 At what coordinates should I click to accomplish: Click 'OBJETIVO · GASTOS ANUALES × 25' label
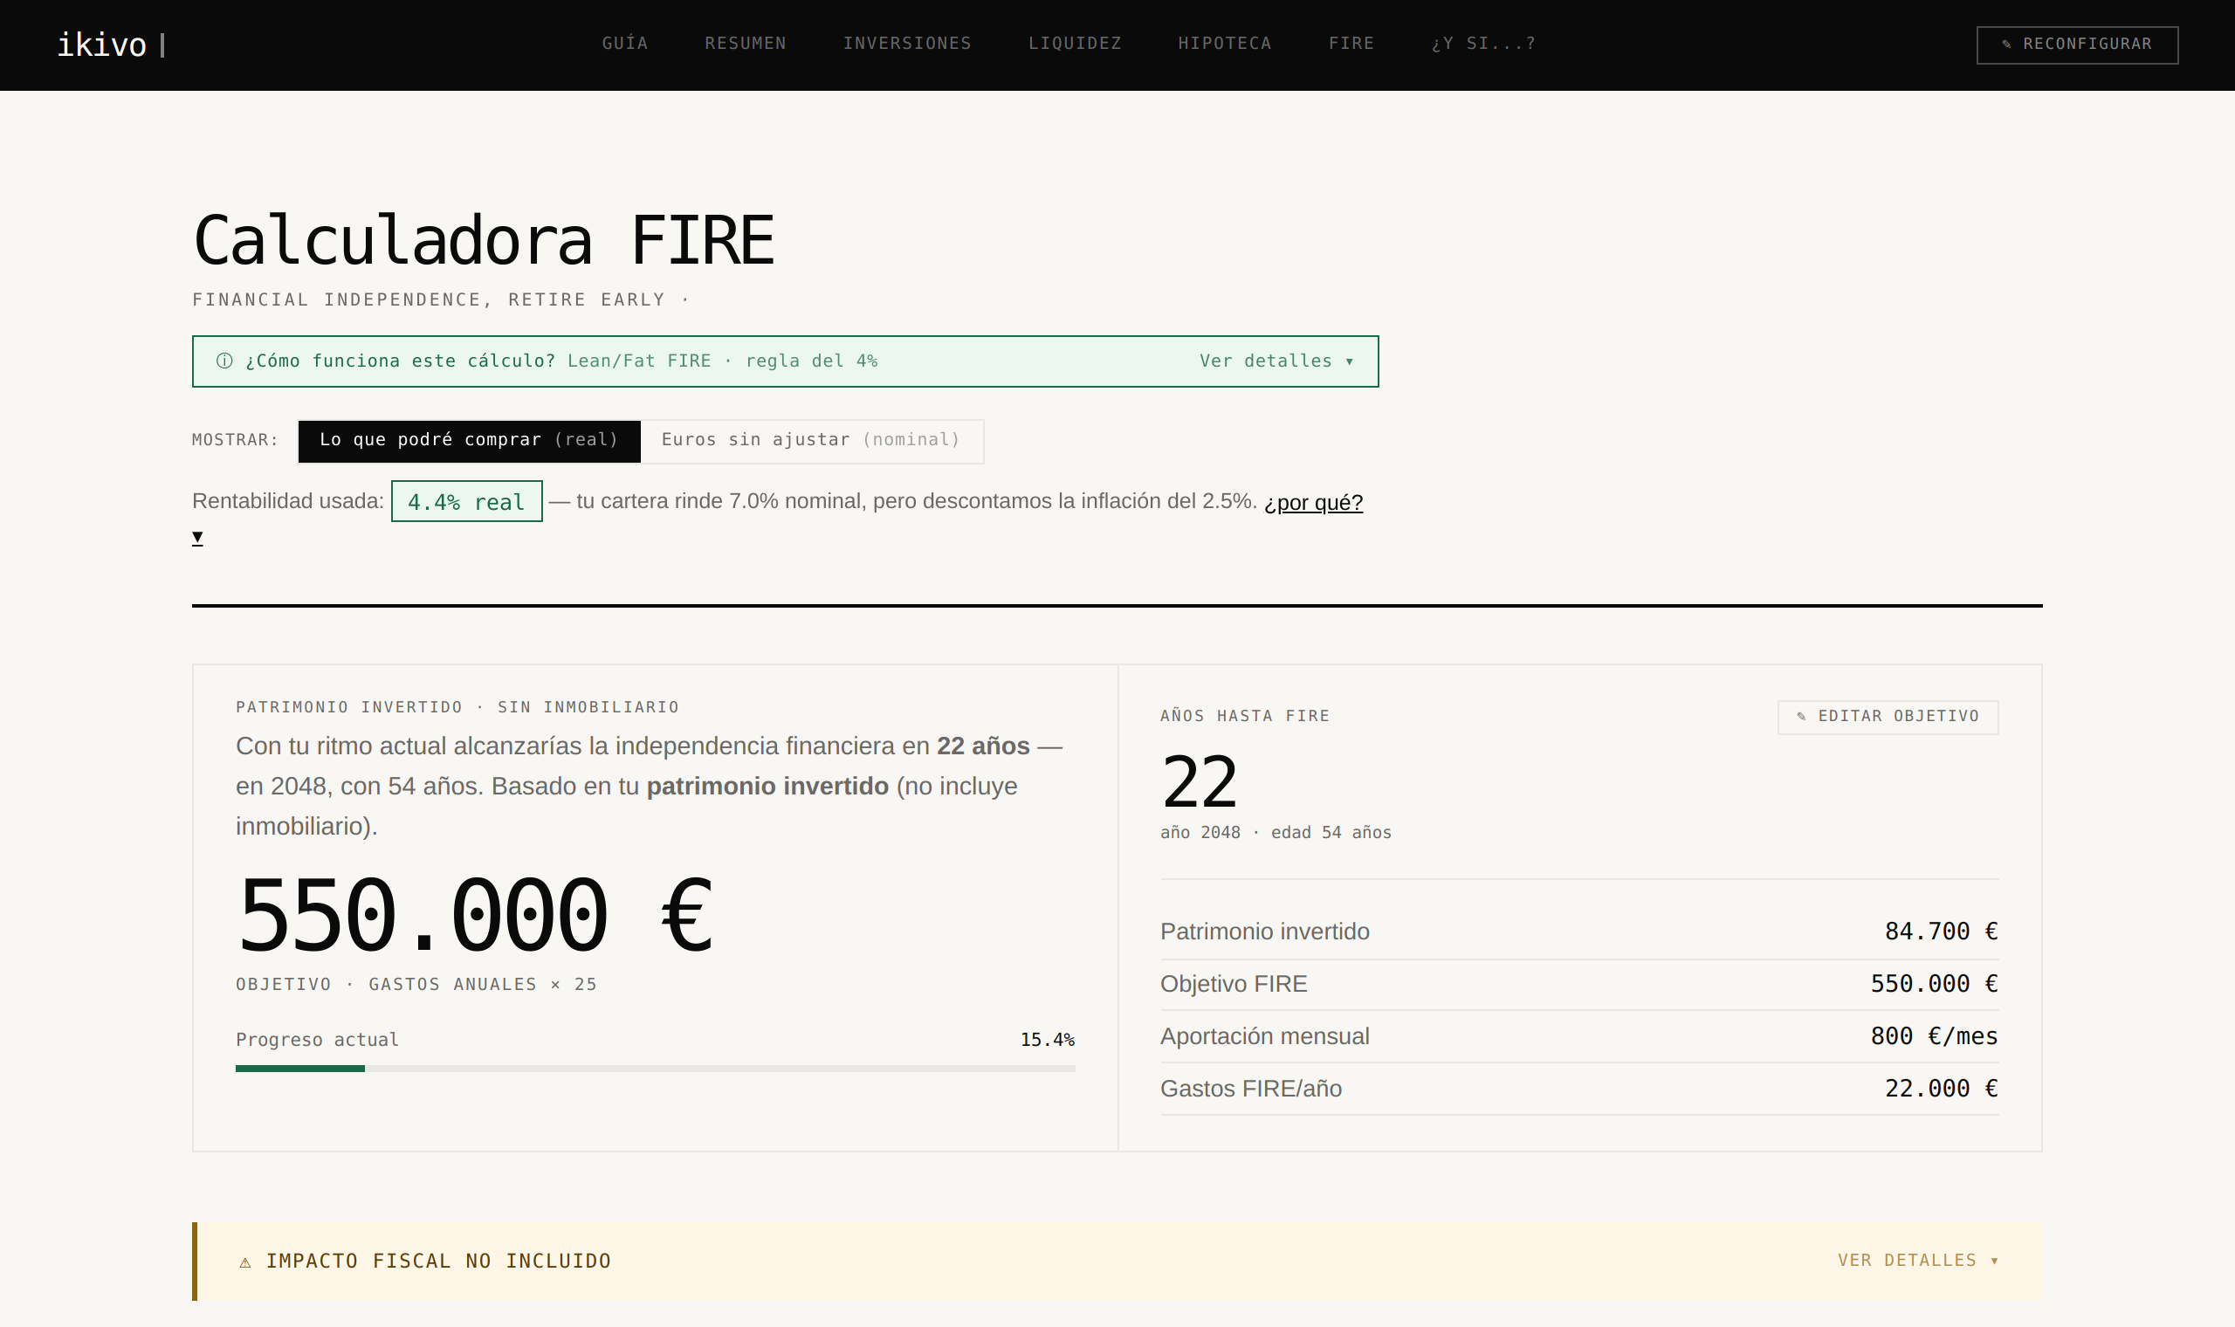click(x=416, y=985)
